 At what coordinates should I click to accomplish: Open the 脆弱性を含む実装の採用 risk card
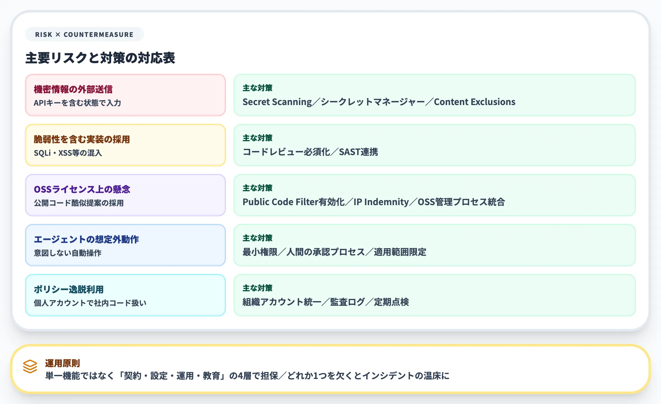[x=125, y=145]
